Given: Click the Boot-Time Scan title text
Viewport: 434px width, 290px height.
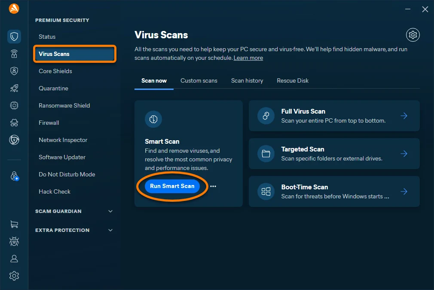Looking at the screenshot, I should click(x=305, y=187).
